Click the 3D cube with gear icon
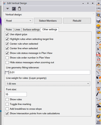The height and width of the screenshot is (125, 101). pos(99,116)
